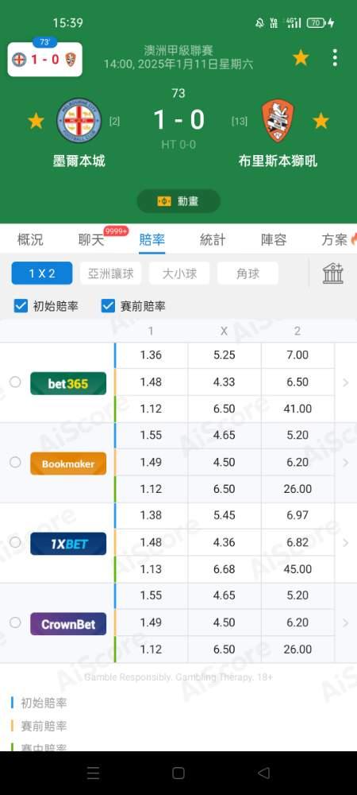Expand Bookmaker odds detail chevron
The width and height of the screenshot is (357, 795).
346,463
